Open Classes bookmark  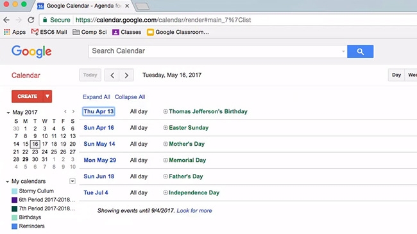[126, 32]
